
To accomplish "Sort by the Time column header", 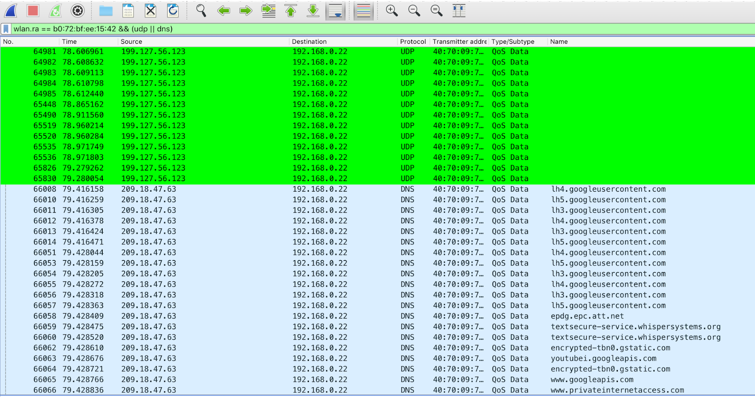I will click(69, 42).
